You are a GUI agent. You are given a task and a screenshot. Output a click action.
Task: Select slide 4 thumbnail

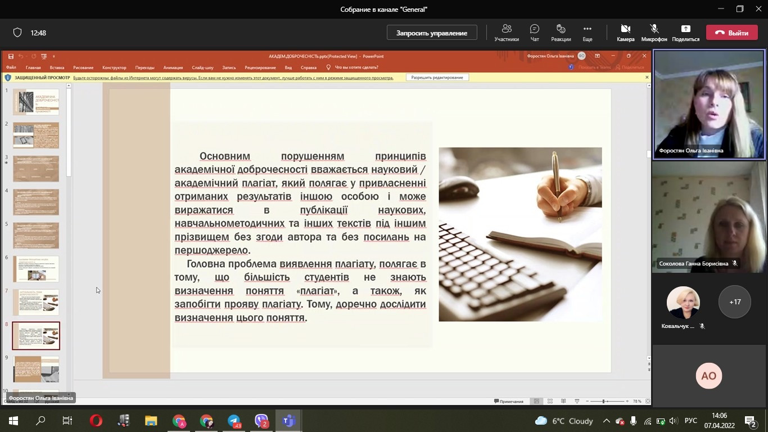pyautogui.click(x=36, y=202)
